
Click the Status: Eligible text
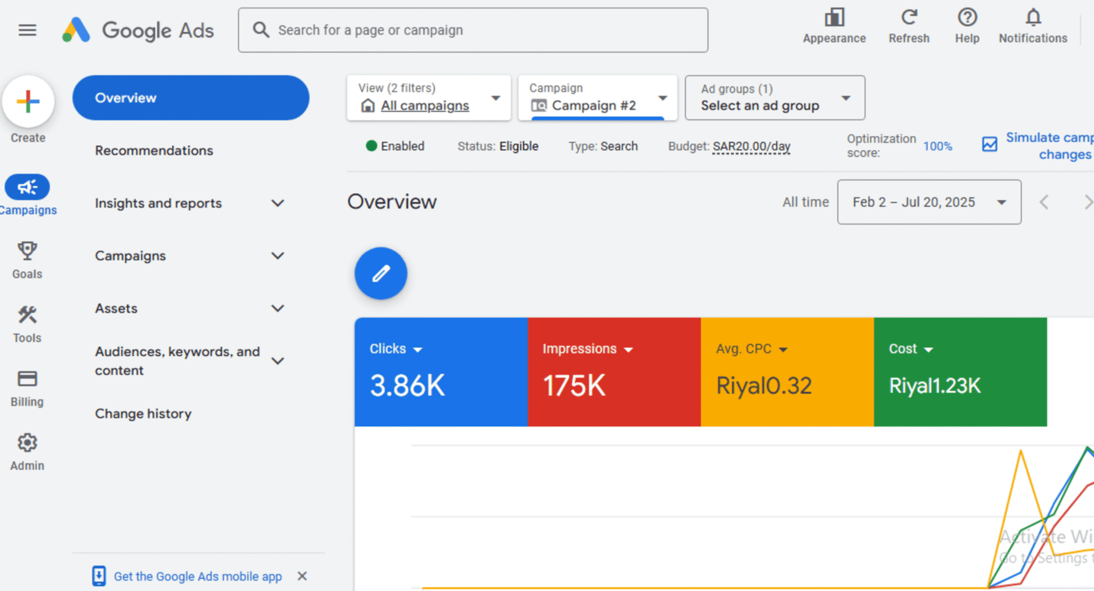coord(498,146)
